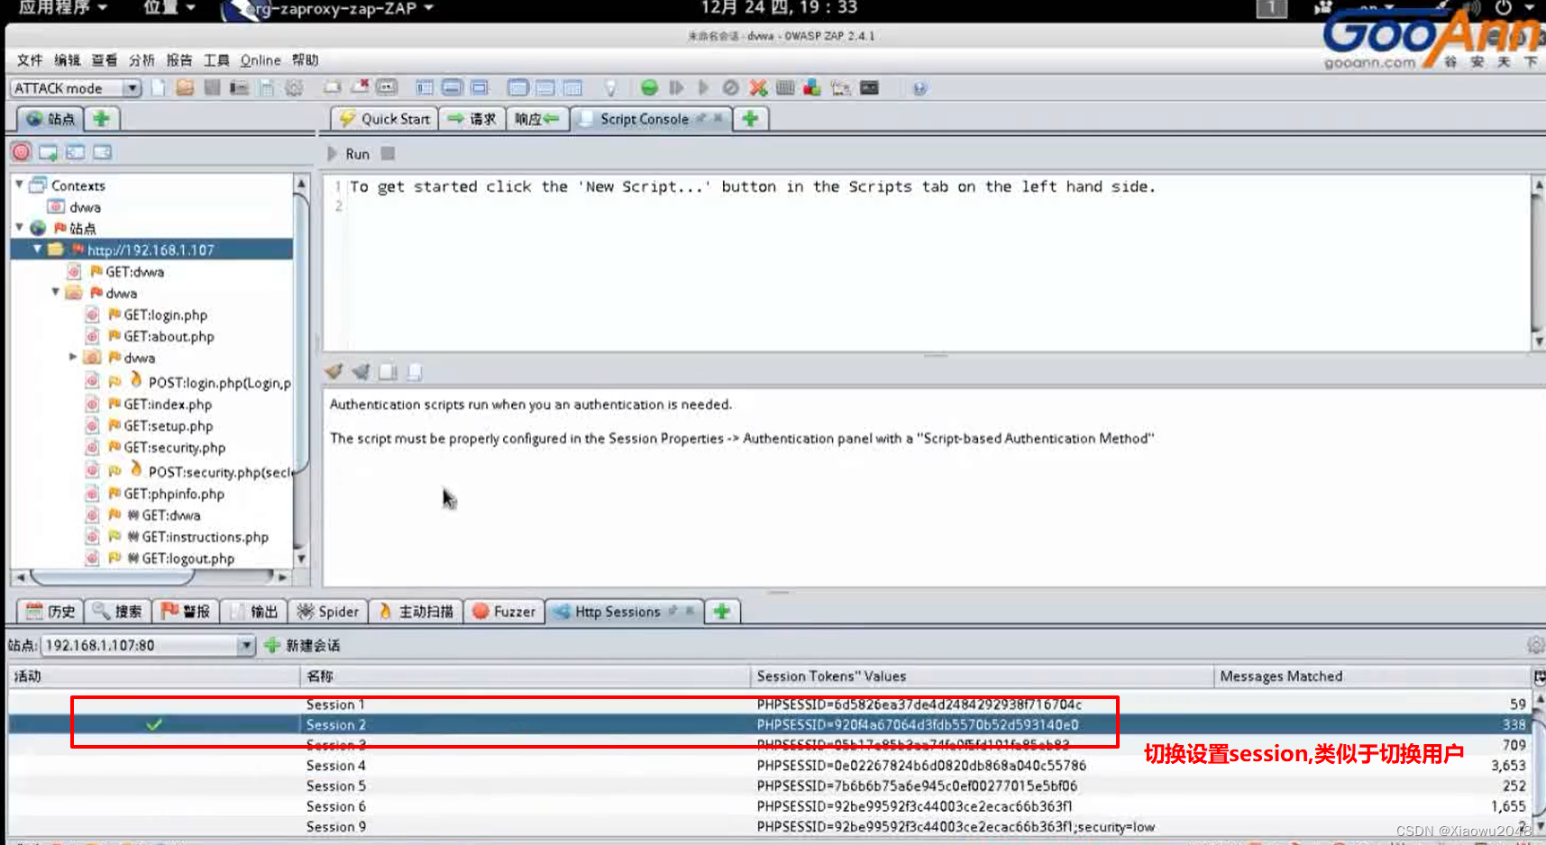Screen dimensions: 1546x845
Task: Switch to the 主动扫描 active scan tab
Action: pyautogui.click(x=416, y=611)
